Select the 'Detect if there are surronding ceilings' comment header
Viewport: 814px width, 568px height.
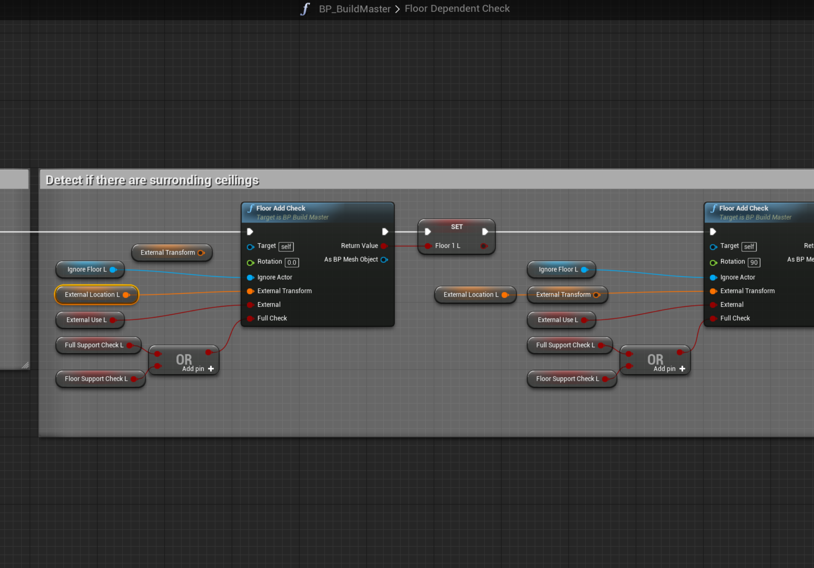click(152, 180)
